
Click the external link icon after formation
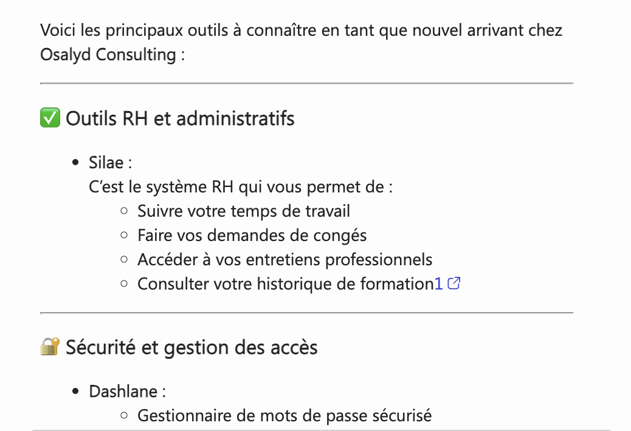(x=454, y=283)
